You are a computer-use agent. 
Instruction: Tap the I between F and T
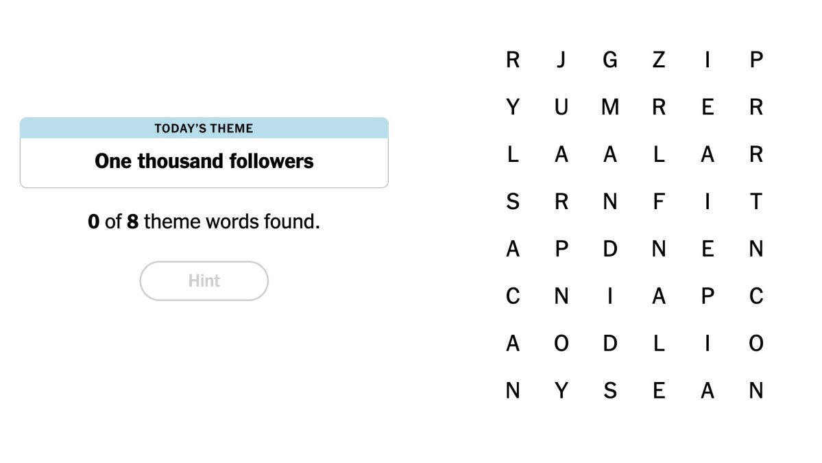(707, 202)
